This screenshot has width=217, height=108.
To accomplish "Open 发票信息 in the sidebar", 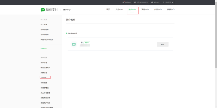I will point(44,73).
